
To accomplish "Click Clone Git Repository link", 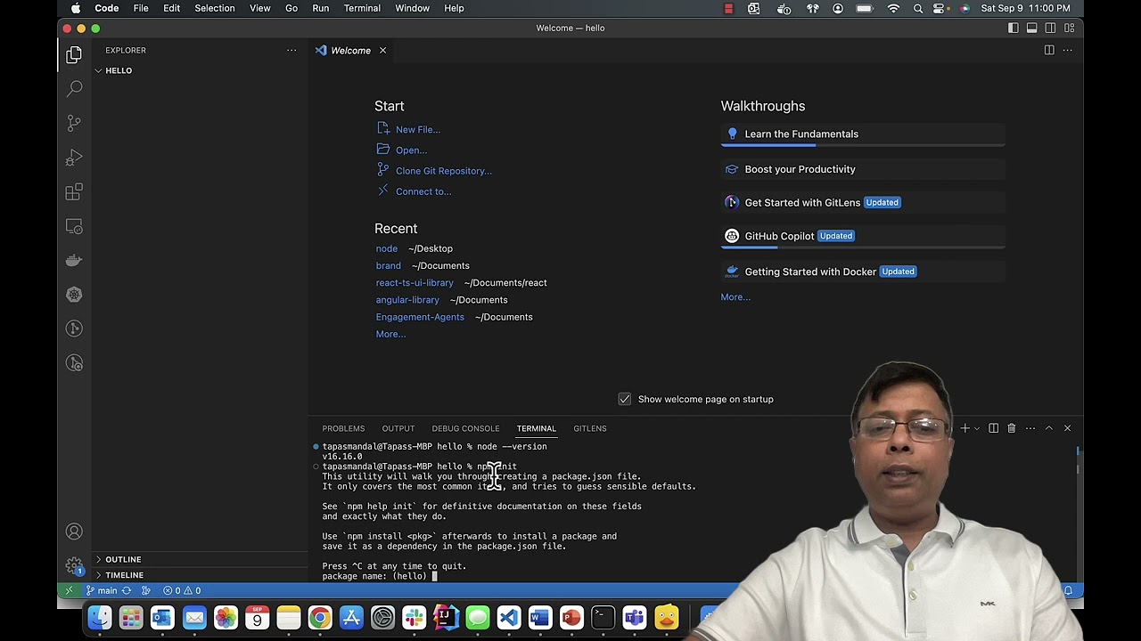I will (444, 171).
